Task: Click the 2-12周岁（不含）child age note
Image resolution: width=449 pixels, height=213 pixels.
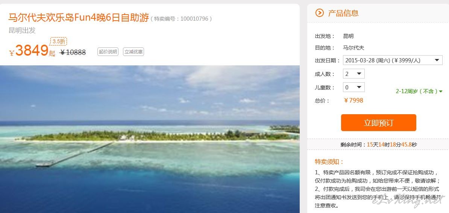Action: pos(417,92)
